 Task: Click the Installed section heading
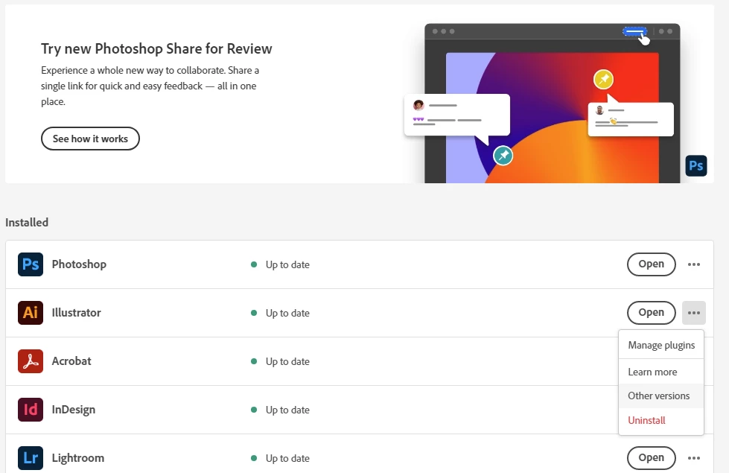(x=27, y=222)
